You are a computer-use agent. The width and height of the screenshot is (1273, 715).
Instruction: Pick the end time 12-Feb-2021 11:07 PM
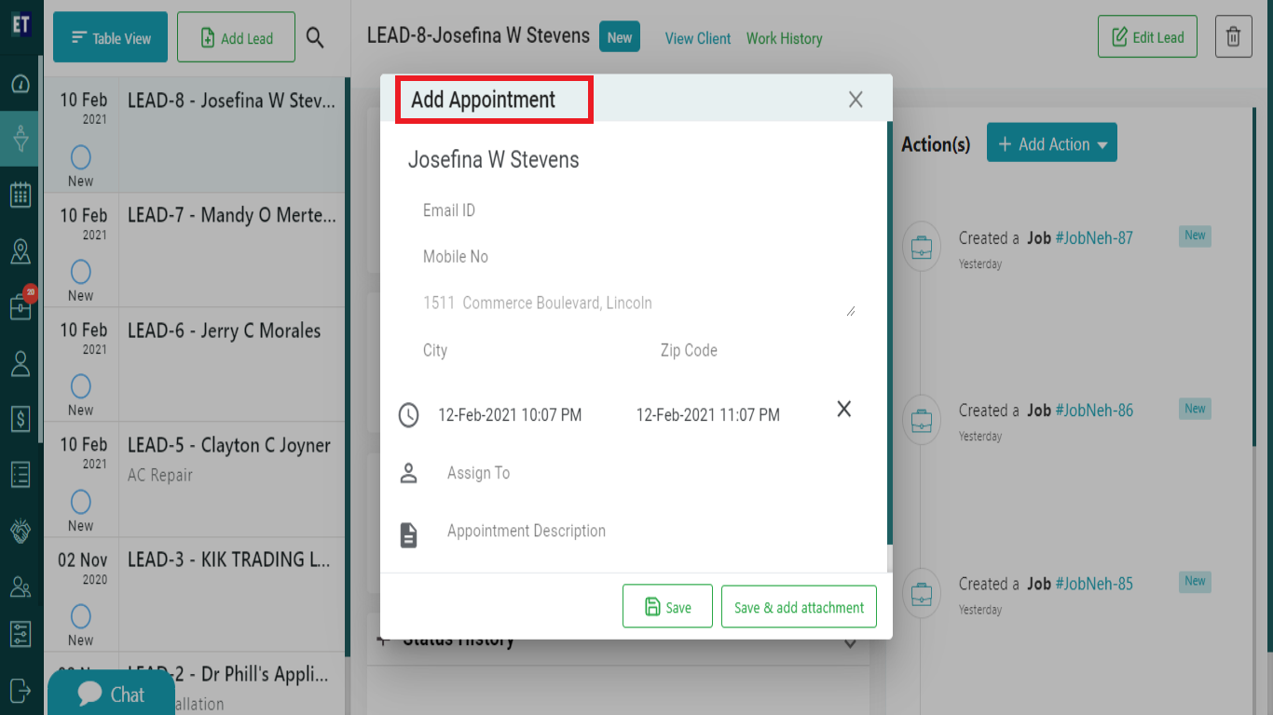click(x=708, y=415)
